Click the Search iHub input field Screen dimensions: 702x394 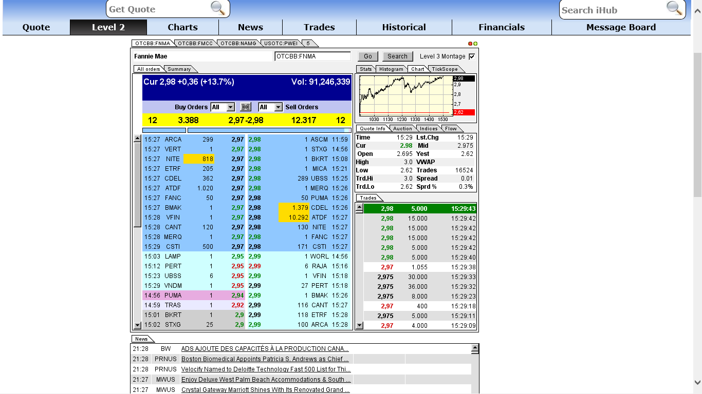[614, 10]
